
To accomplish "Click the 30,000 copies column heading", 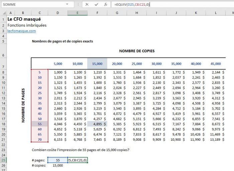I will coord(156,64).
